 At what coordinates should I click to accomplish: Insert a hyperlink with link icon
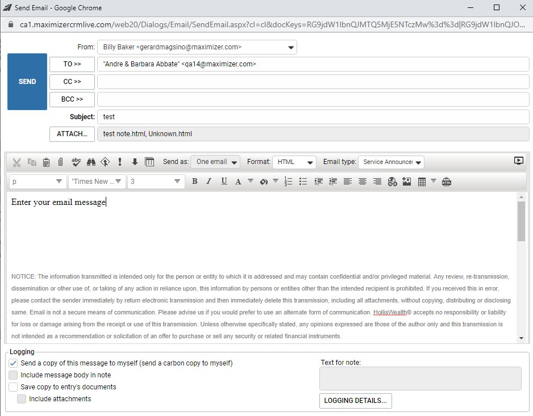[392, 182]
